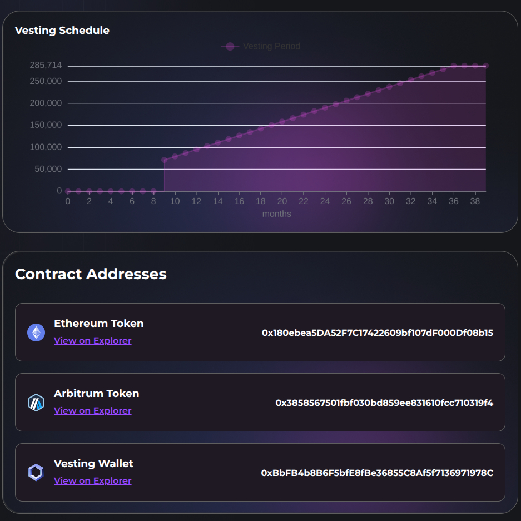Open the Arbitrum Token explorer link
The height and width of the screenshot is (521, 521).
pos(93,411)
